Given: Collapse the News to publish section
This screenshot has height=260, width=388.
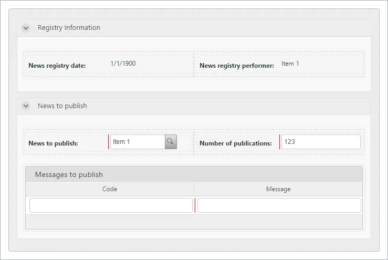Looking at the screenshot, I should click(x=26, y=106).
